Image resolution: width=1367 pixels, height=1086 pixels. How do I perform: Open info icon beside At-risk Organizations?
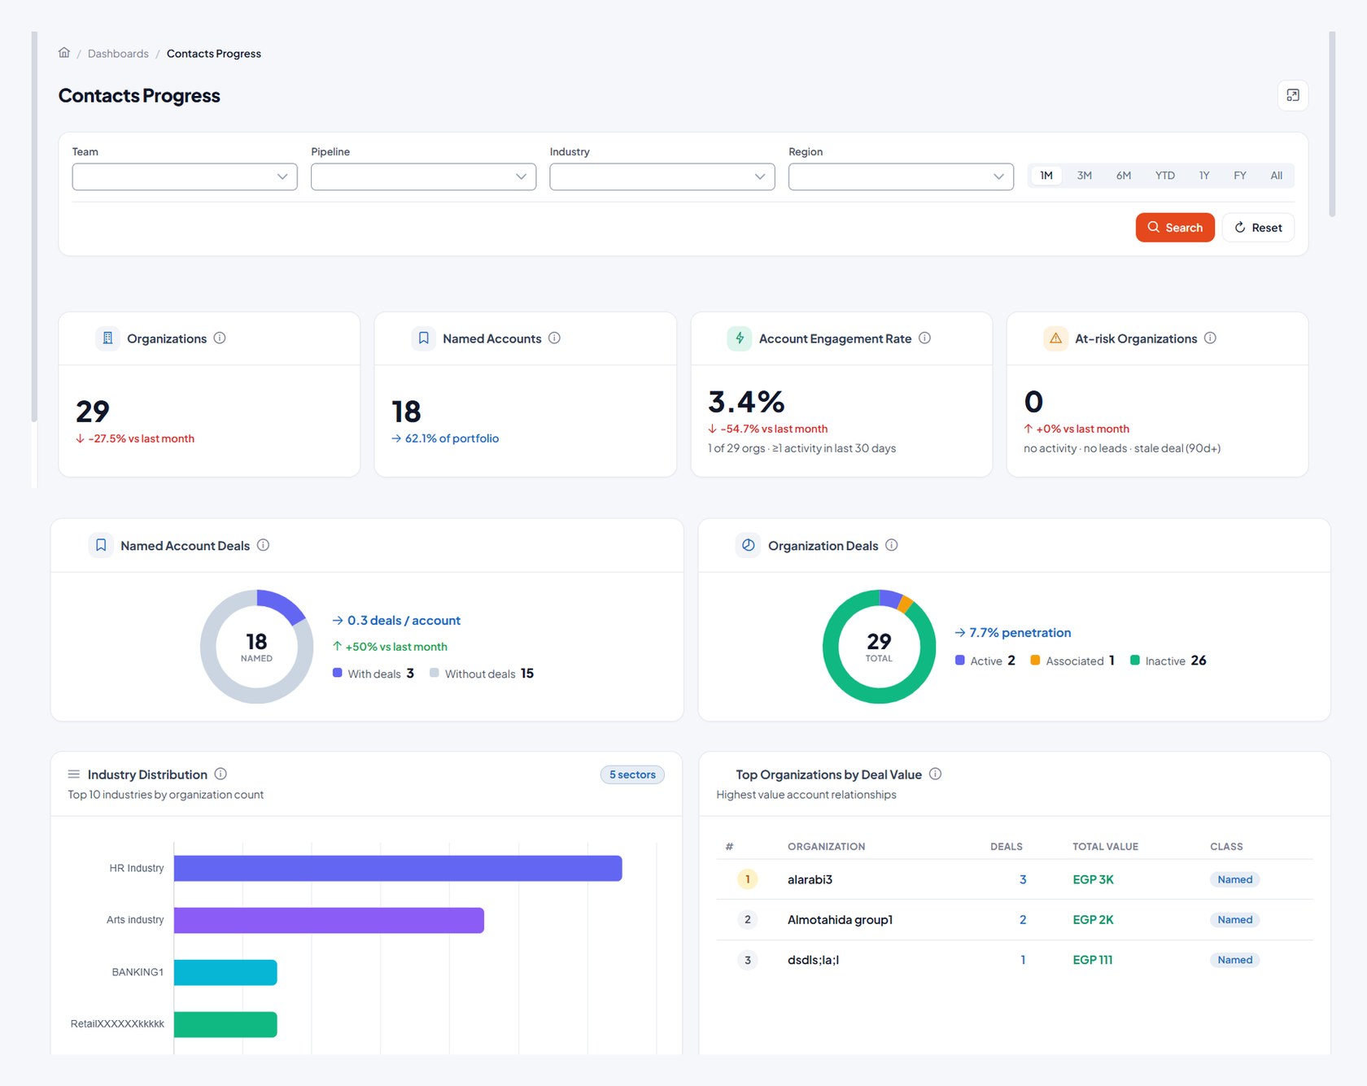click(1211, 338)
